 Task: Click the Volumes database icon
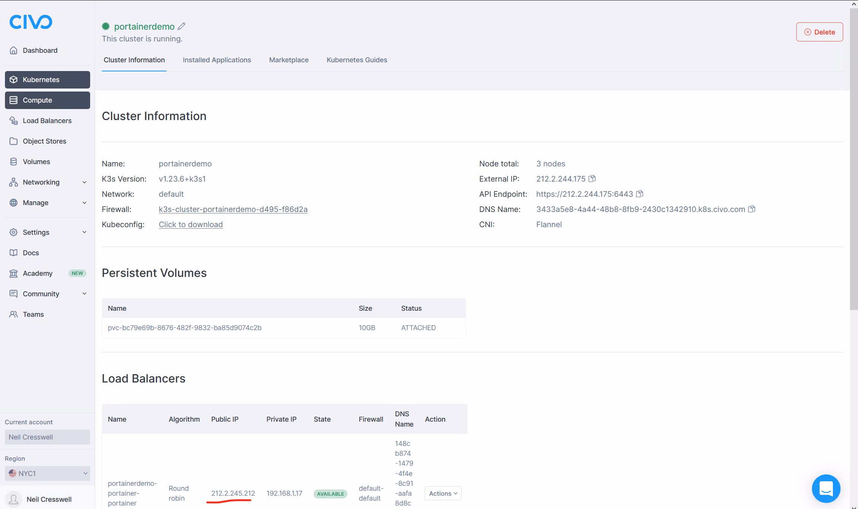(14, 161)
